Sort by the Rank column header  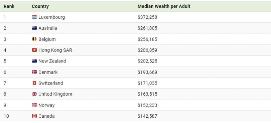pos(9,6)
